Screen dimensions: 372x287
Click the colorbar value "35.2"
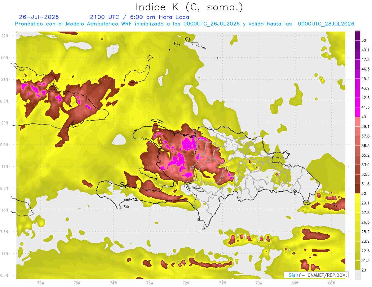click(x=365, y=155)
